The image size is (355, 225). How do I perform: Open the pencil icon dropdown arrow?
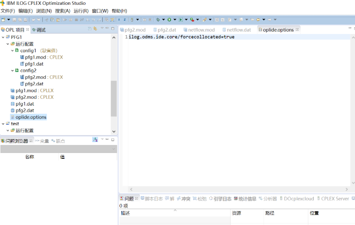210,20
